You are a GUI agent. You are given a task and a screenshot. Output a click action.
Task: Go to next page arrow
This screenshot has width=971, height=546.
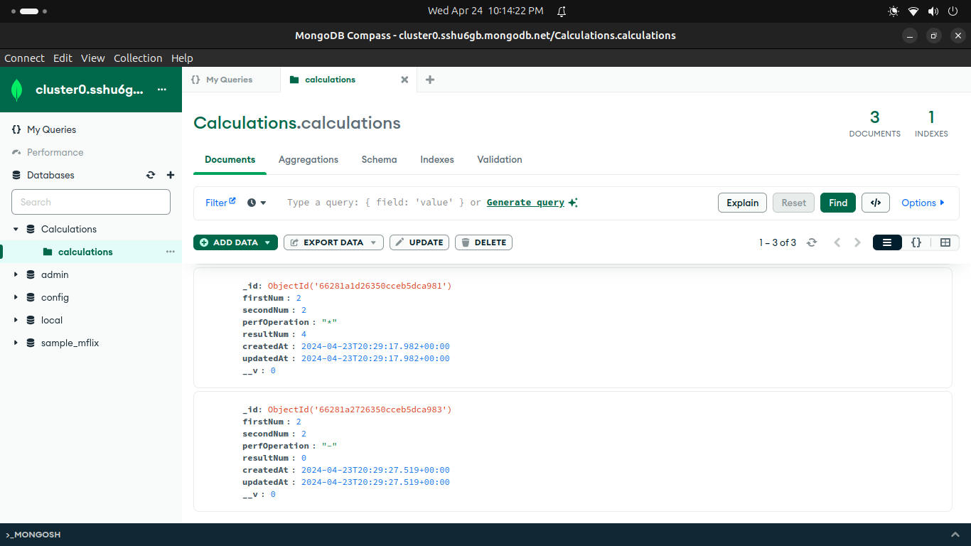click(857, 242)
